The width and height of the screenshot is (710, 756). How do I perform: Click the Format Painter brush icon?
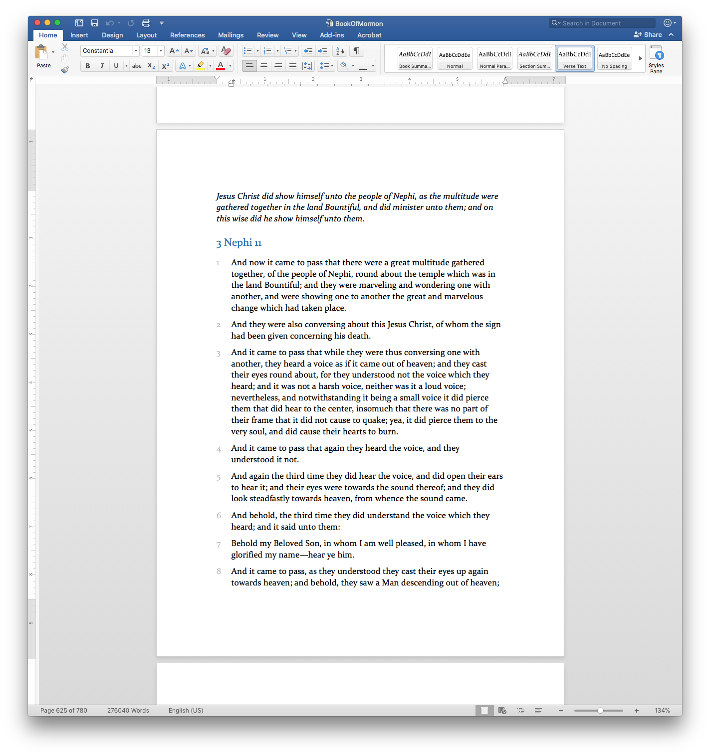[x=65, y=70]
